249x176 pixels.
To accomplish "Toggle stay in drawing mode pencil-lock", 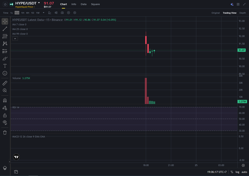I will [5, 108].
